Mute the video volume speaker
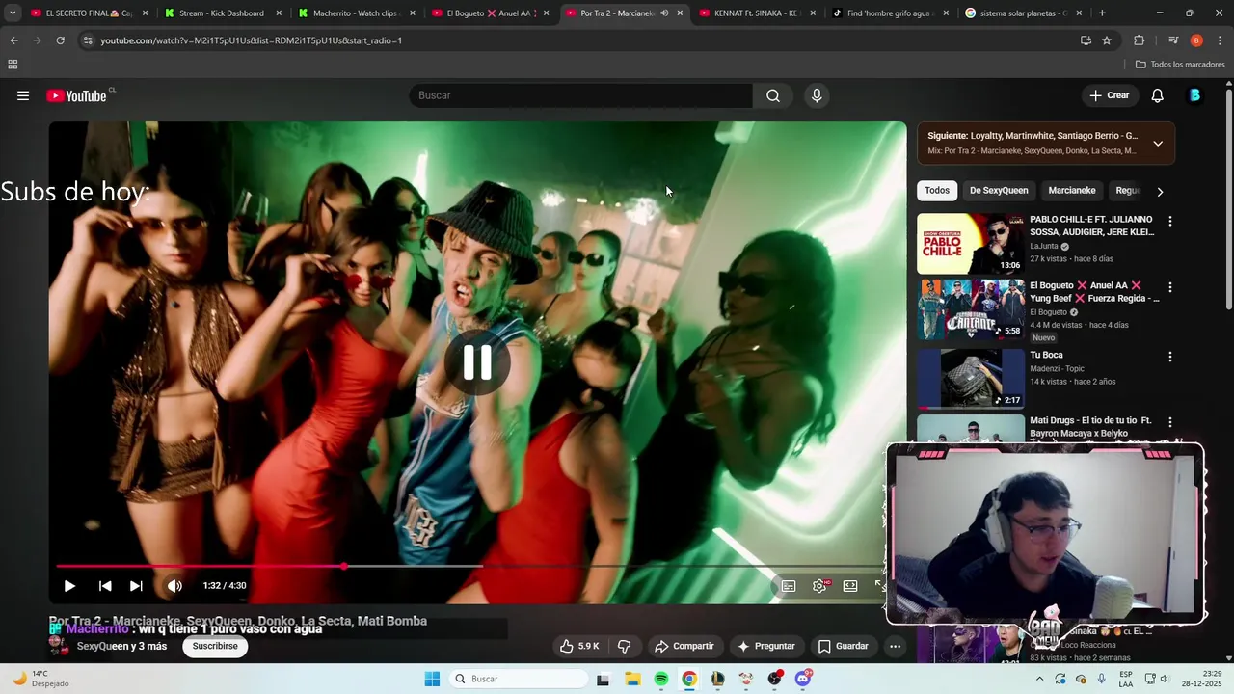1234x694 pixels. click(x=174, y=586)
